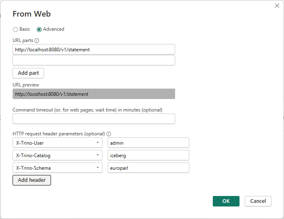This screenshot has width=284, height=219.
Task: Click info icon next to HTTP request header parameters
Action: click(109, 134)
